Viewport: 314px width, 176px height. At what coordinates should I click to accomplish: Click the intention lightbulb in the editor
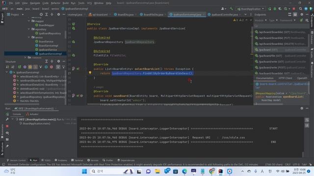(90, 73)
